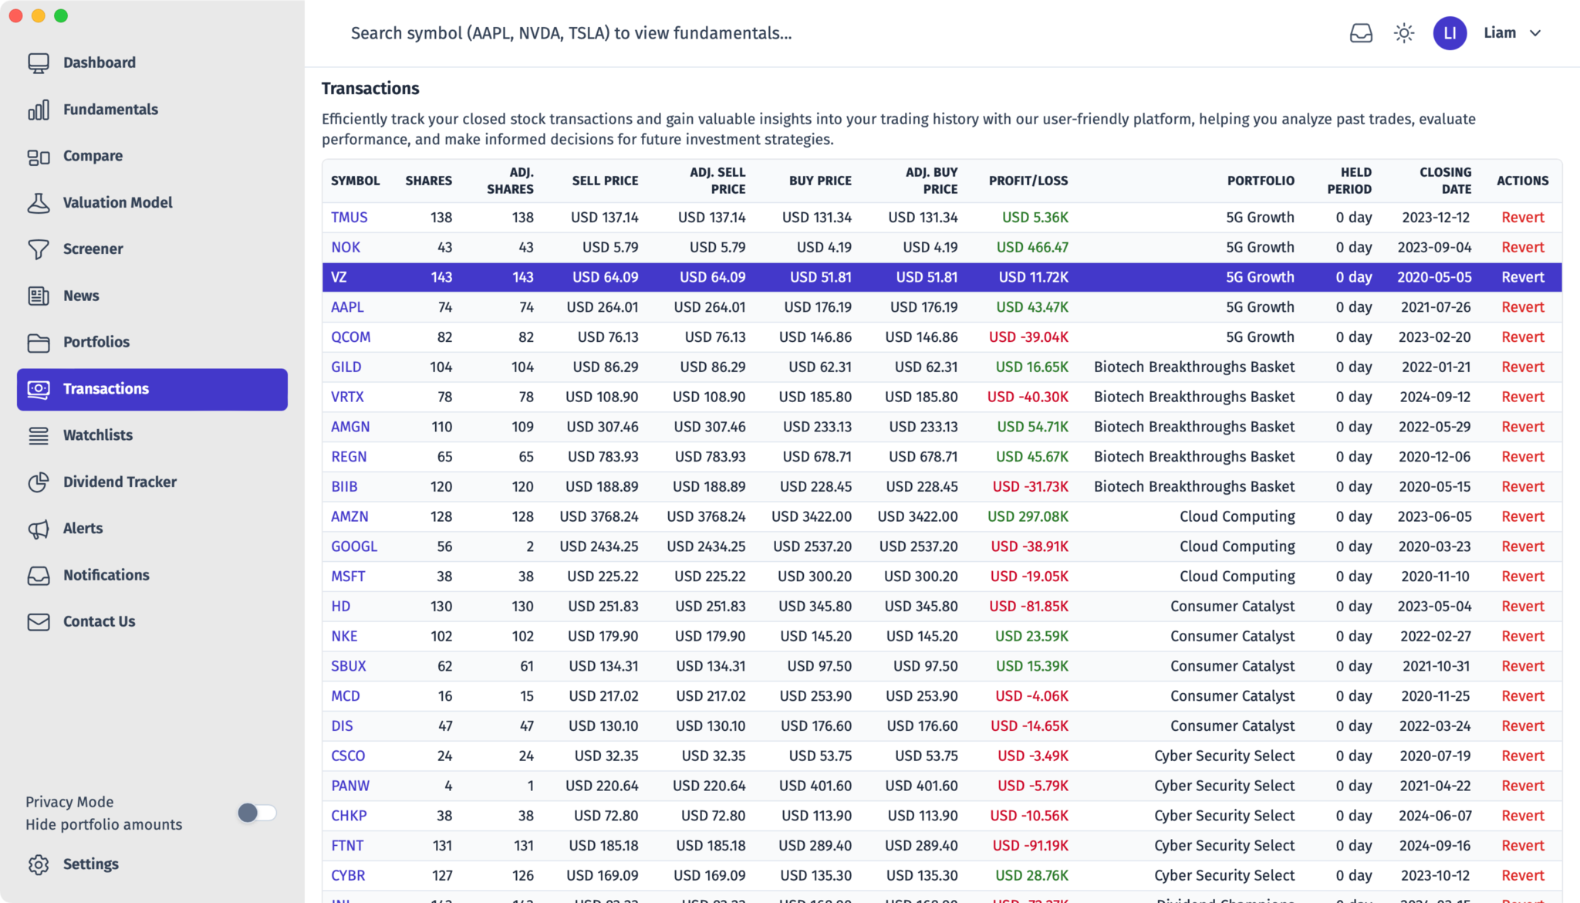Click the Dividend Tracker pie icon

39,482
